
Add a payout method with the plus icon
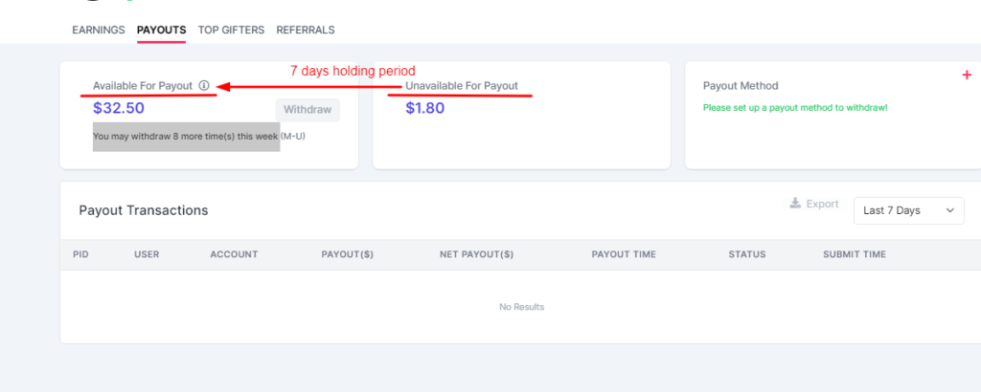966,76
